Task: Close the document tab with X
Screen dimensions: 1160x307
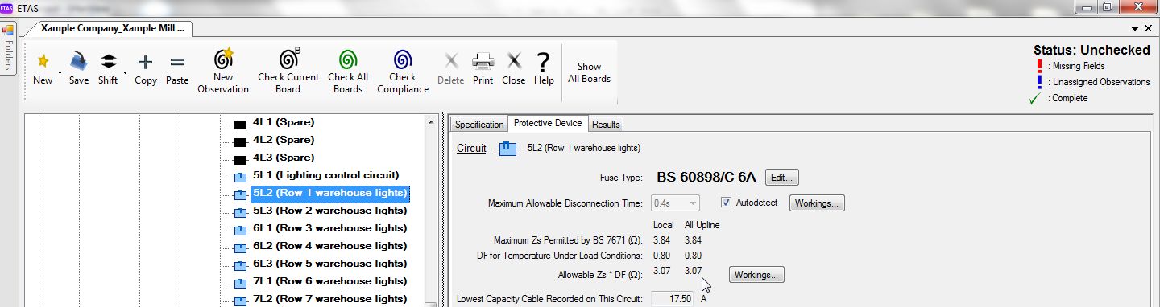Action: click(x=1148, y=28)
